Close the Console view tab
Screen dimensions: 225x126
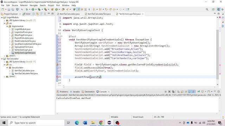(x=109, y=92)
